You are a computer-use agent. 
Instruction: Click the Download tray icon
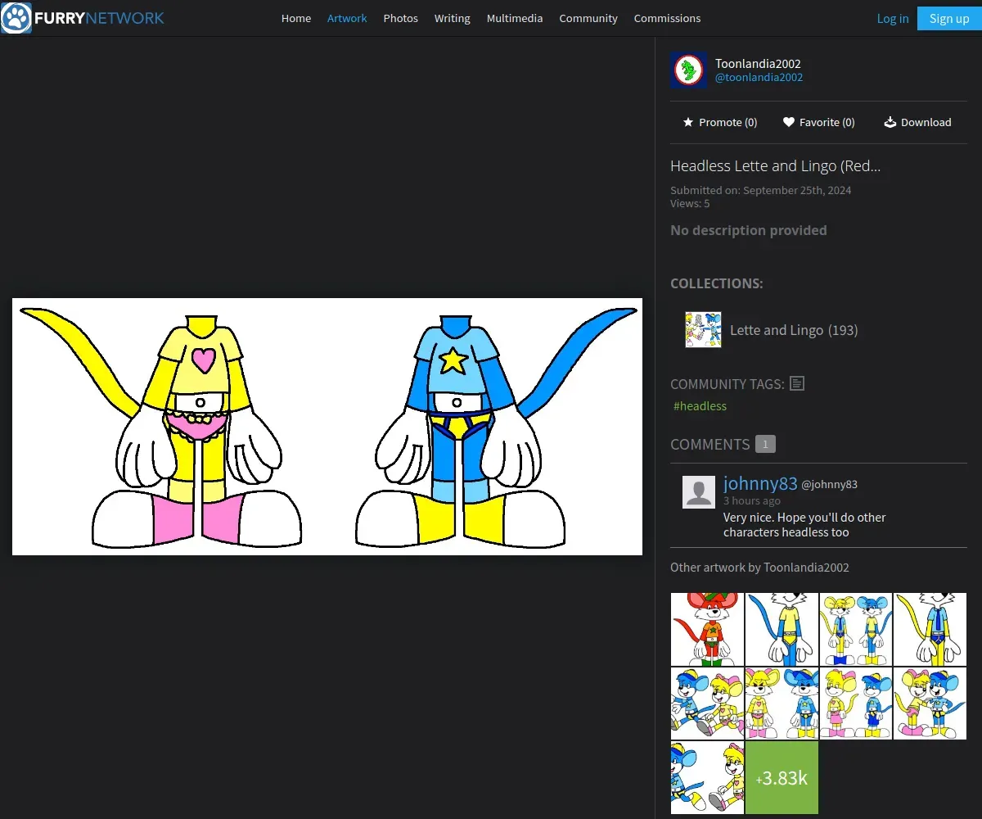[890, 122]
